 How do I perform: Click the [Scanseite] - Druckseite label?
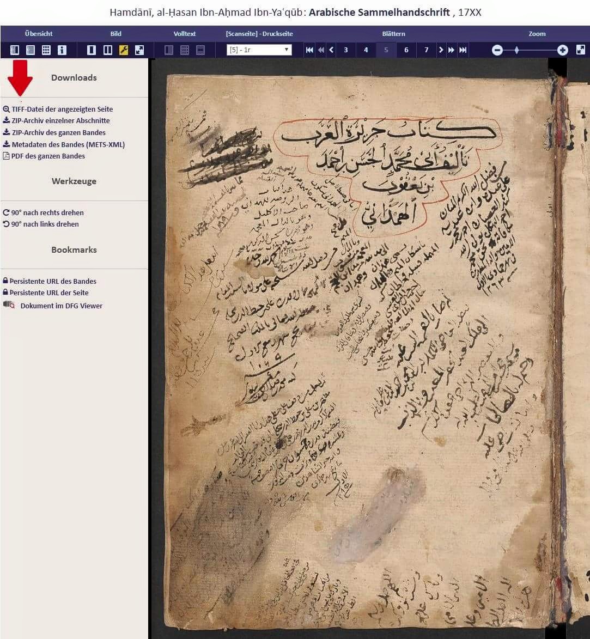pos(259,34)
